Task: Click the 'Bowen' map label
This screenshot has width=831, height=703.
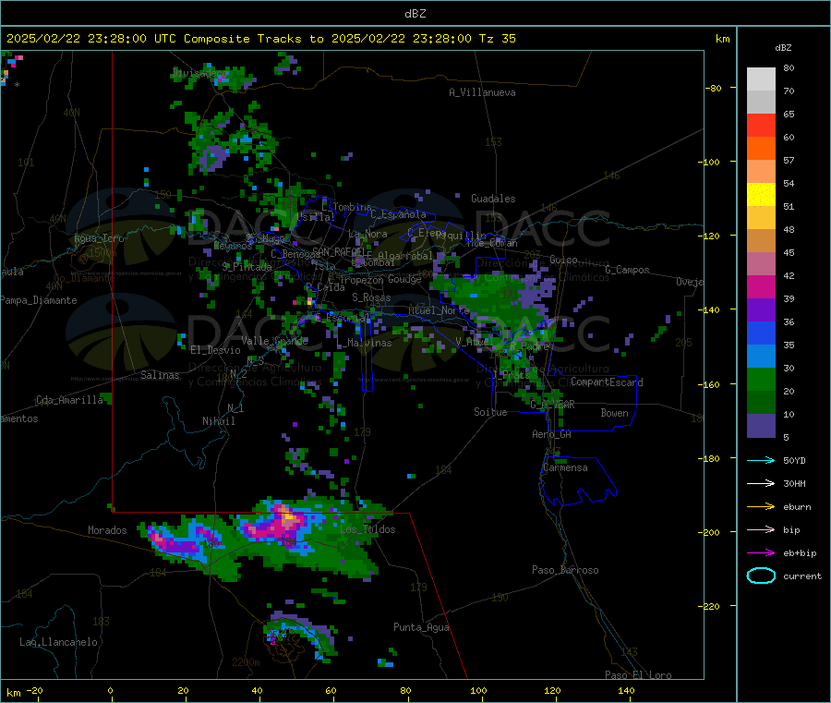Action: [614, 413]
